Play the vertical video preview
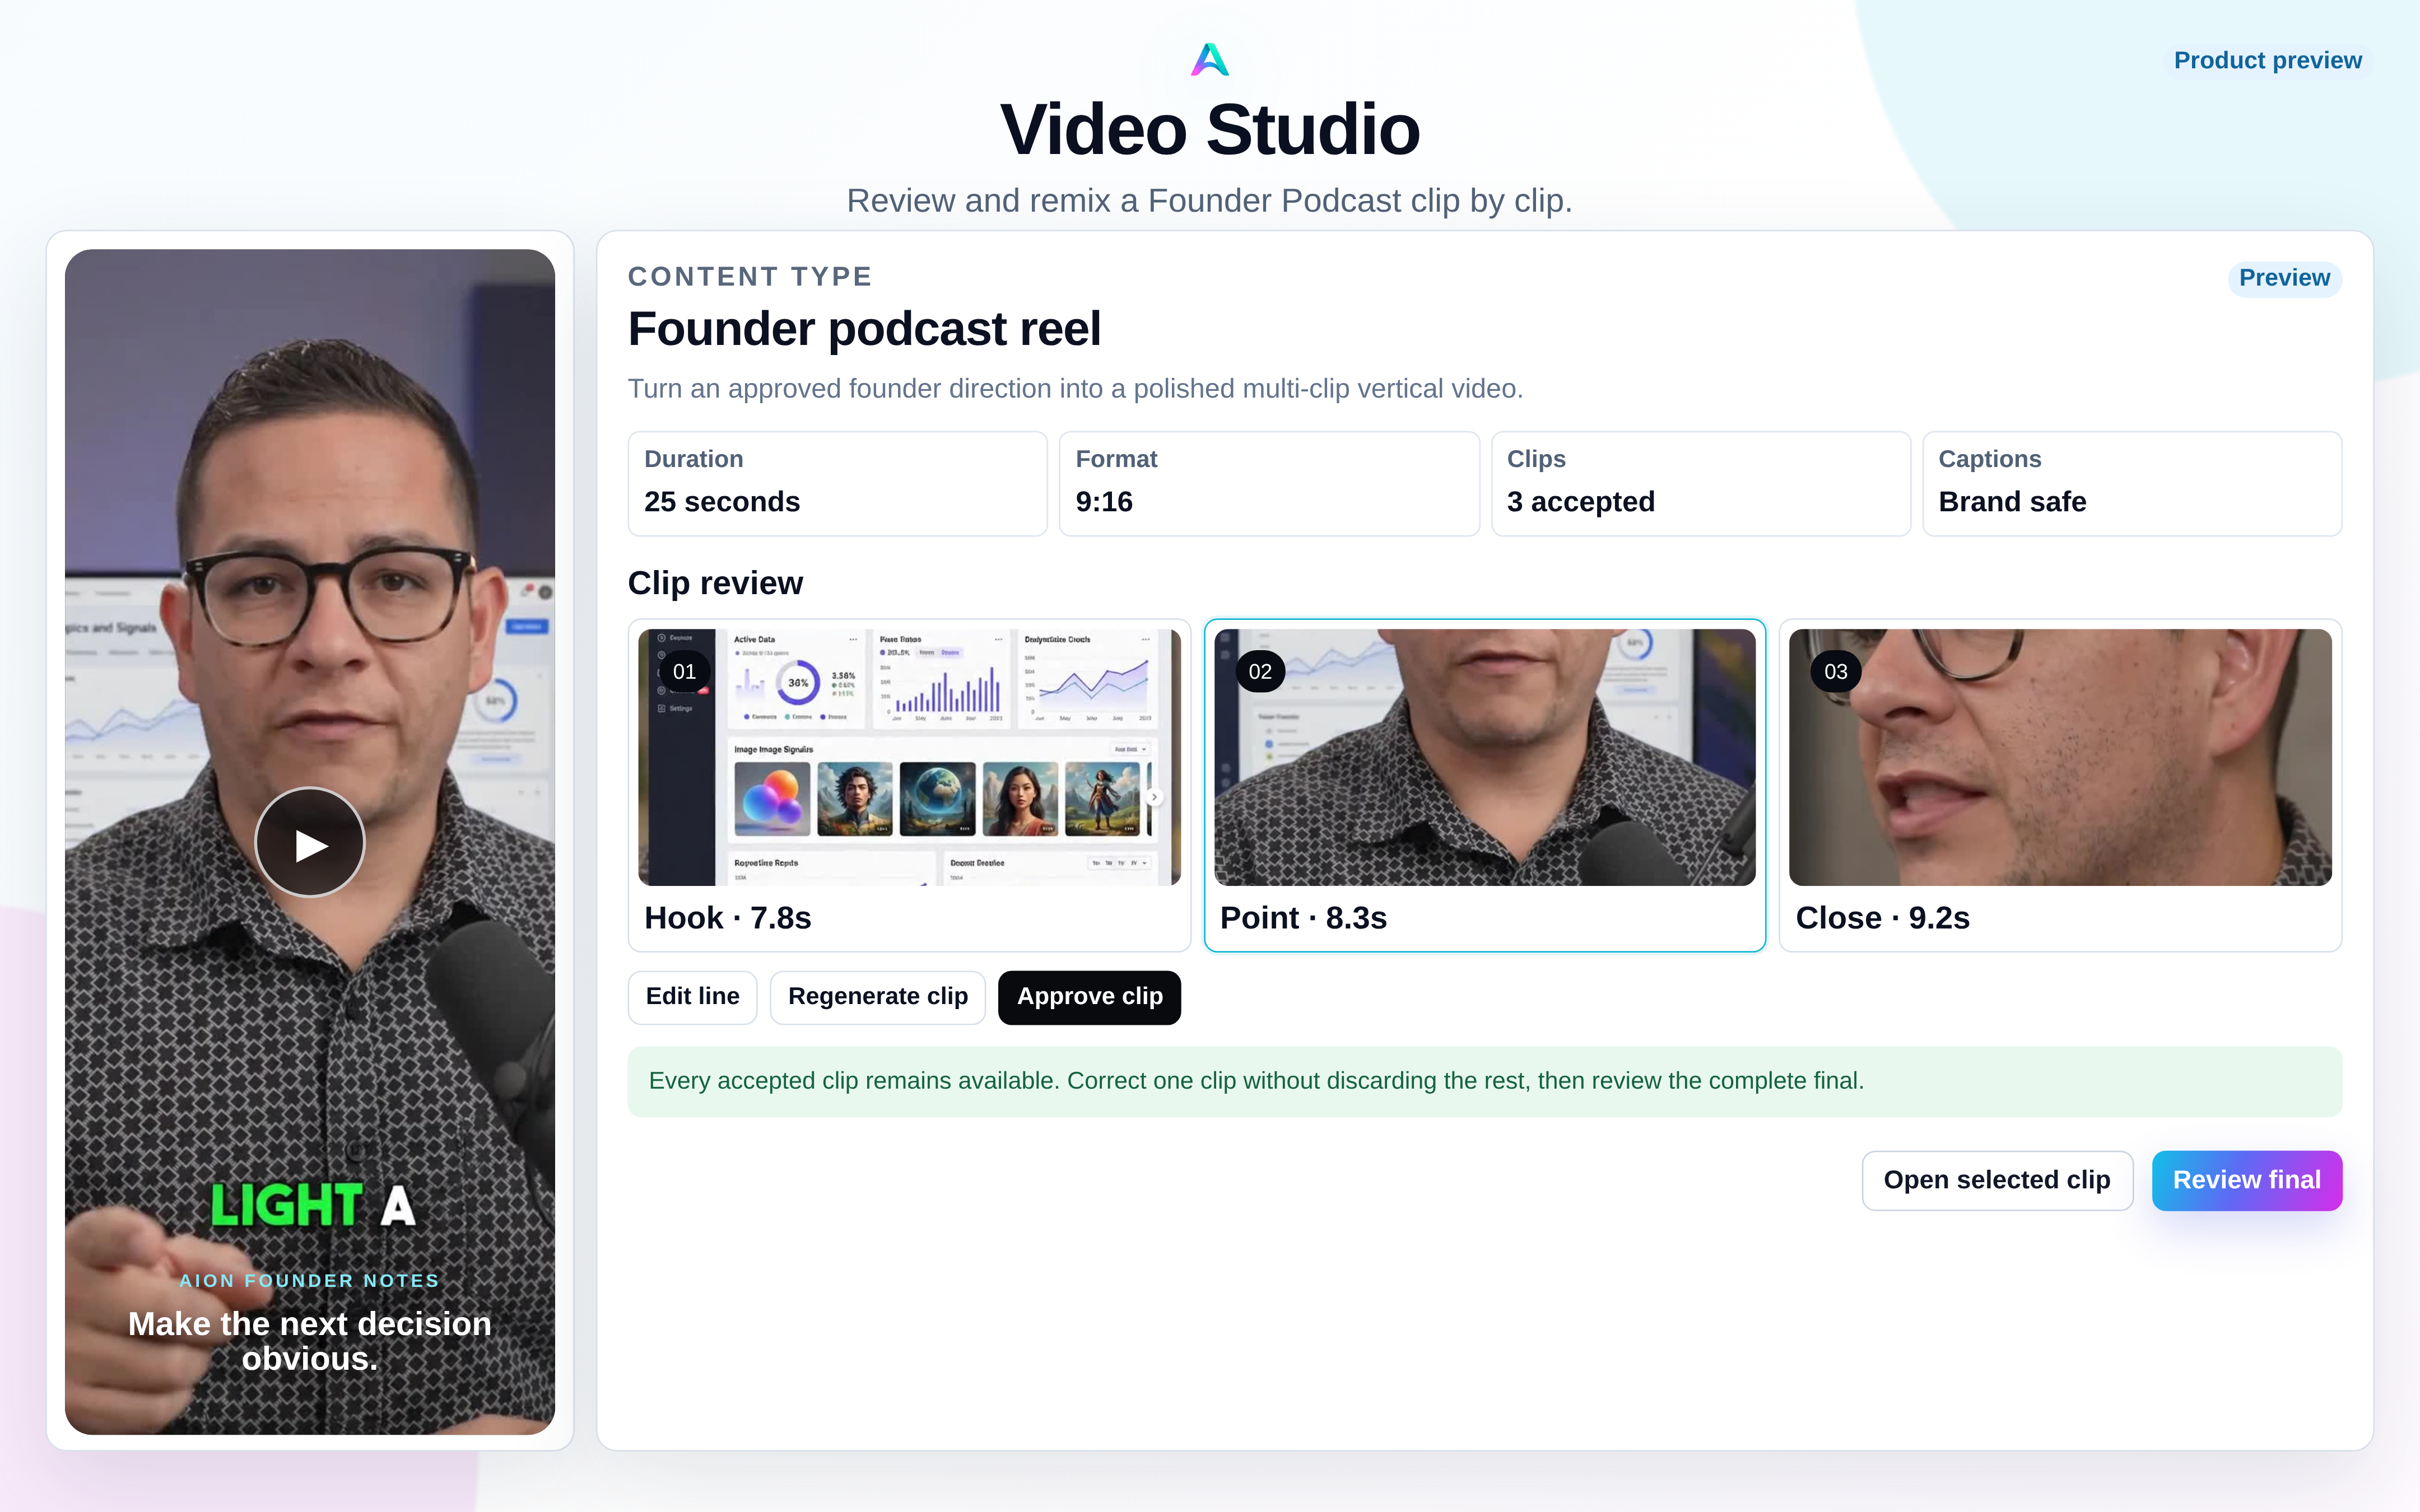Screen dimensions: 2420x1512 click(x=310, y=842)
